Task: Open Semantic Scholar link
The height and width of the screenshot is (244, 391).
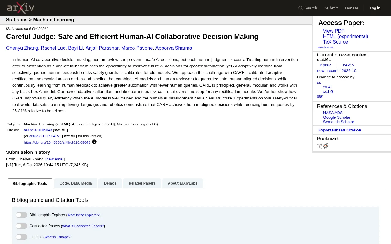Action: tap(338, 122)
